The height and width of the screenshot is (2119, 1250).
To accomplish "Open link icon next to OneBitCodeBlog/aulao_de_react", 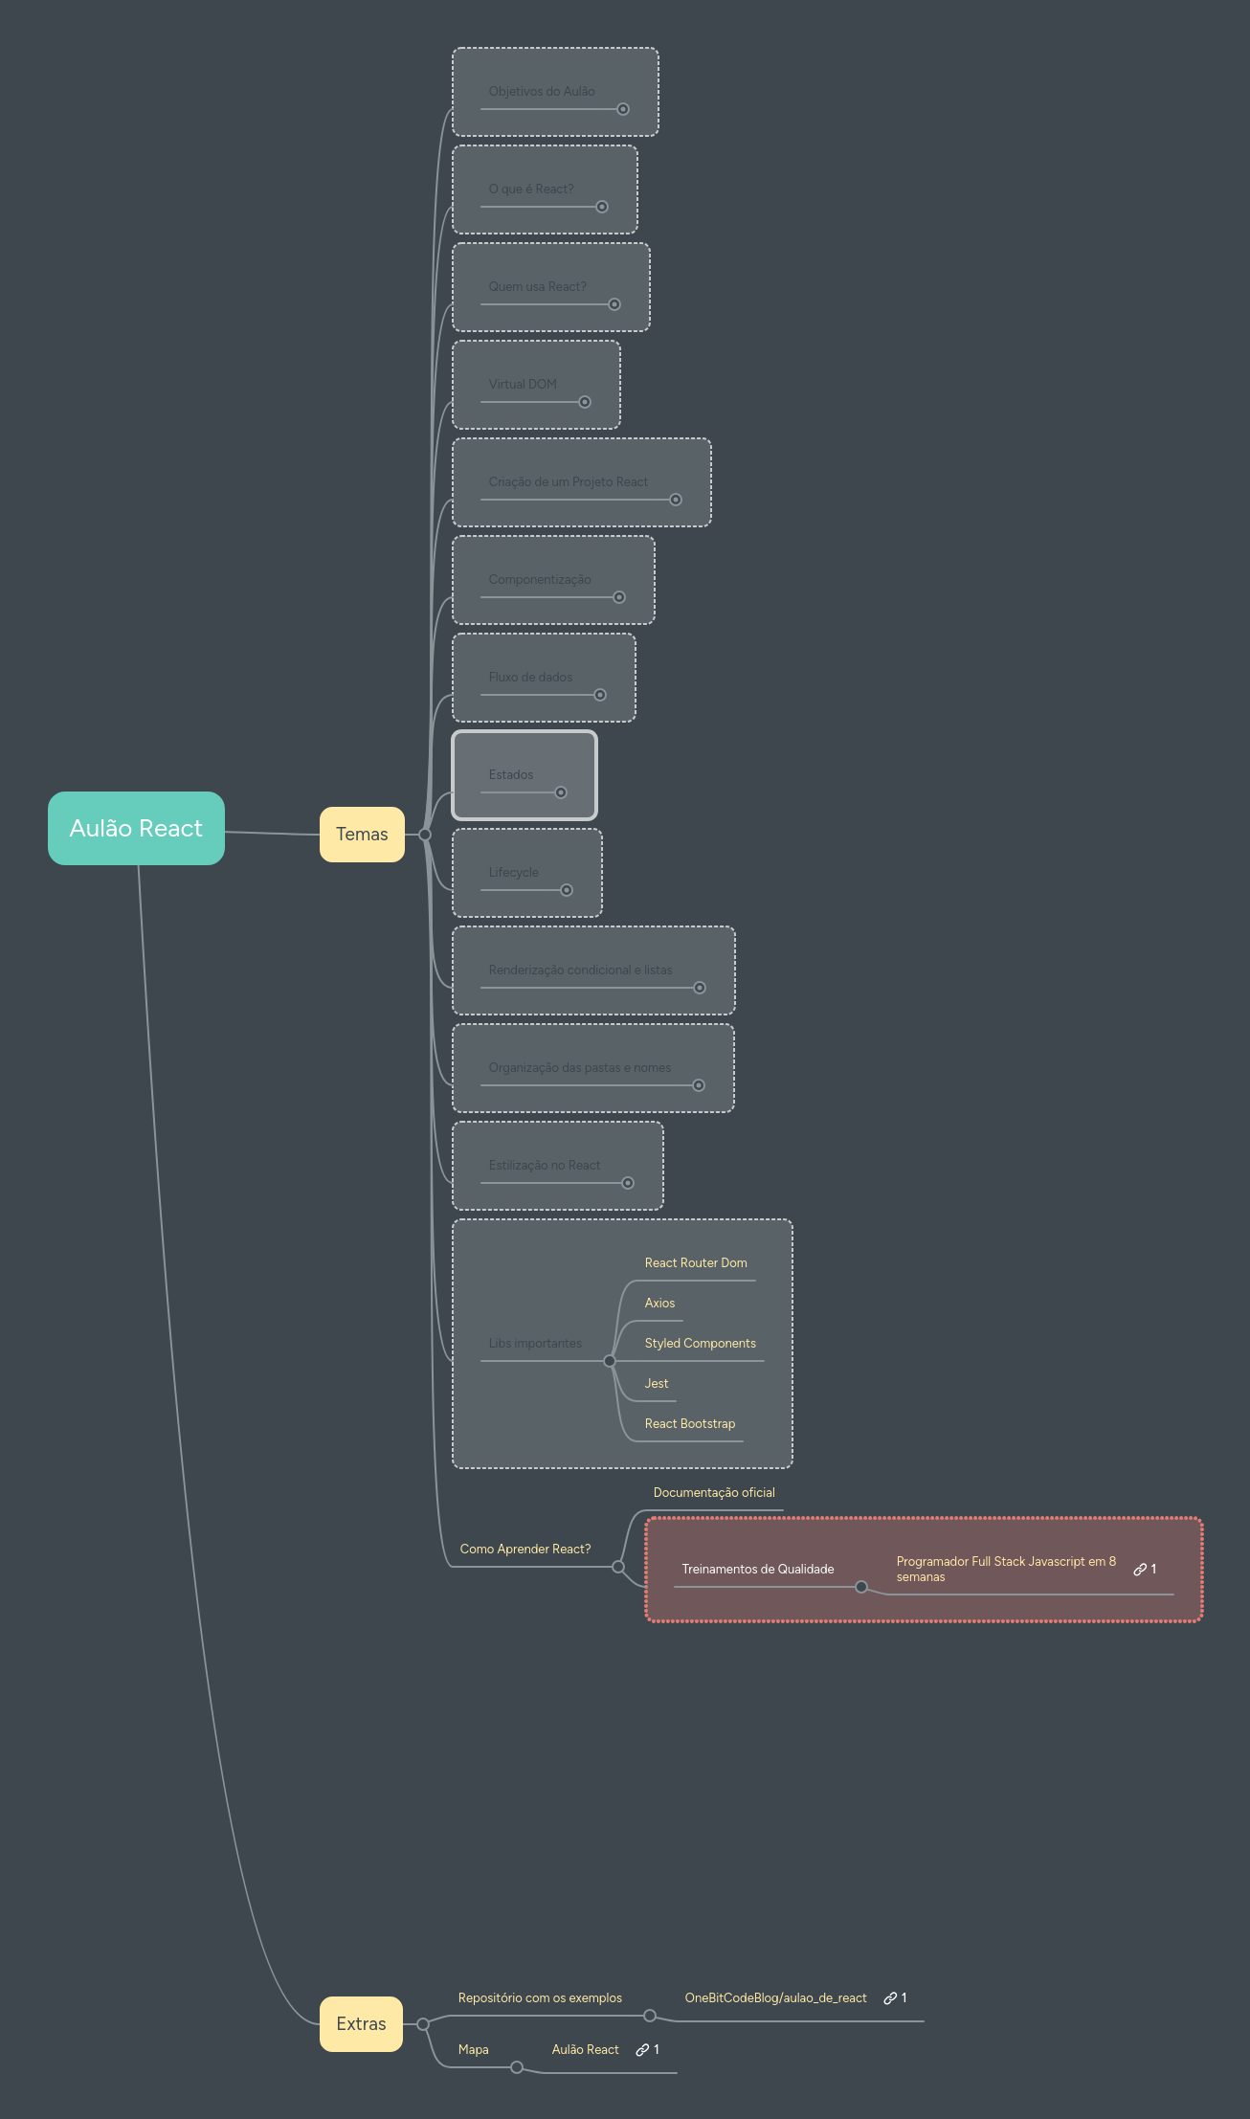I will (x=890, y=1998).
